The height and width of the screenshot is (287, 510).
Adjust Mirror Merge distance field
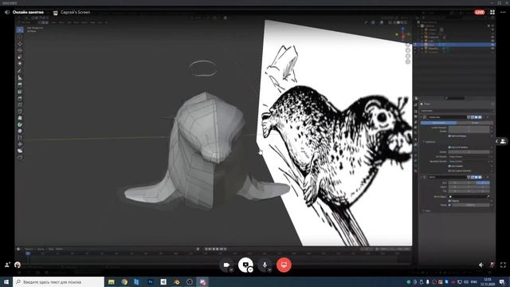[x=471, y=205]
